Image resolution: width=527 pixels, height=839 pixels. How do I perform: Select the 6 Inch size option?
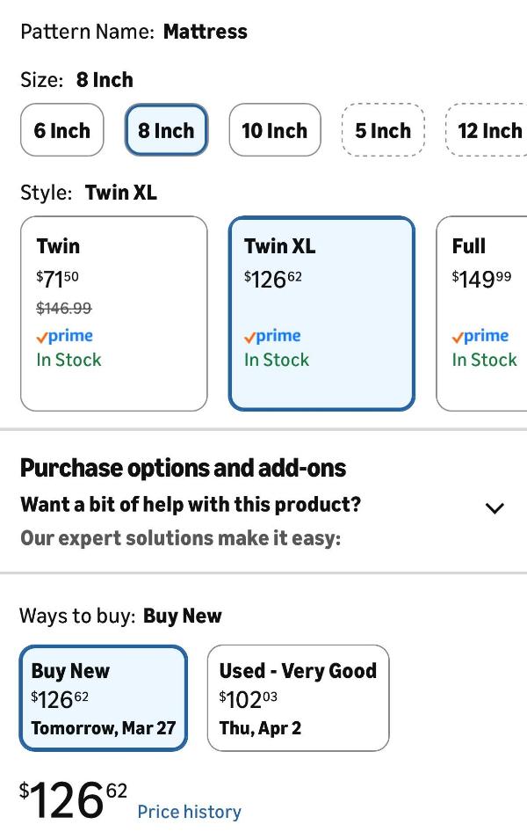click(x=61, y=130)
